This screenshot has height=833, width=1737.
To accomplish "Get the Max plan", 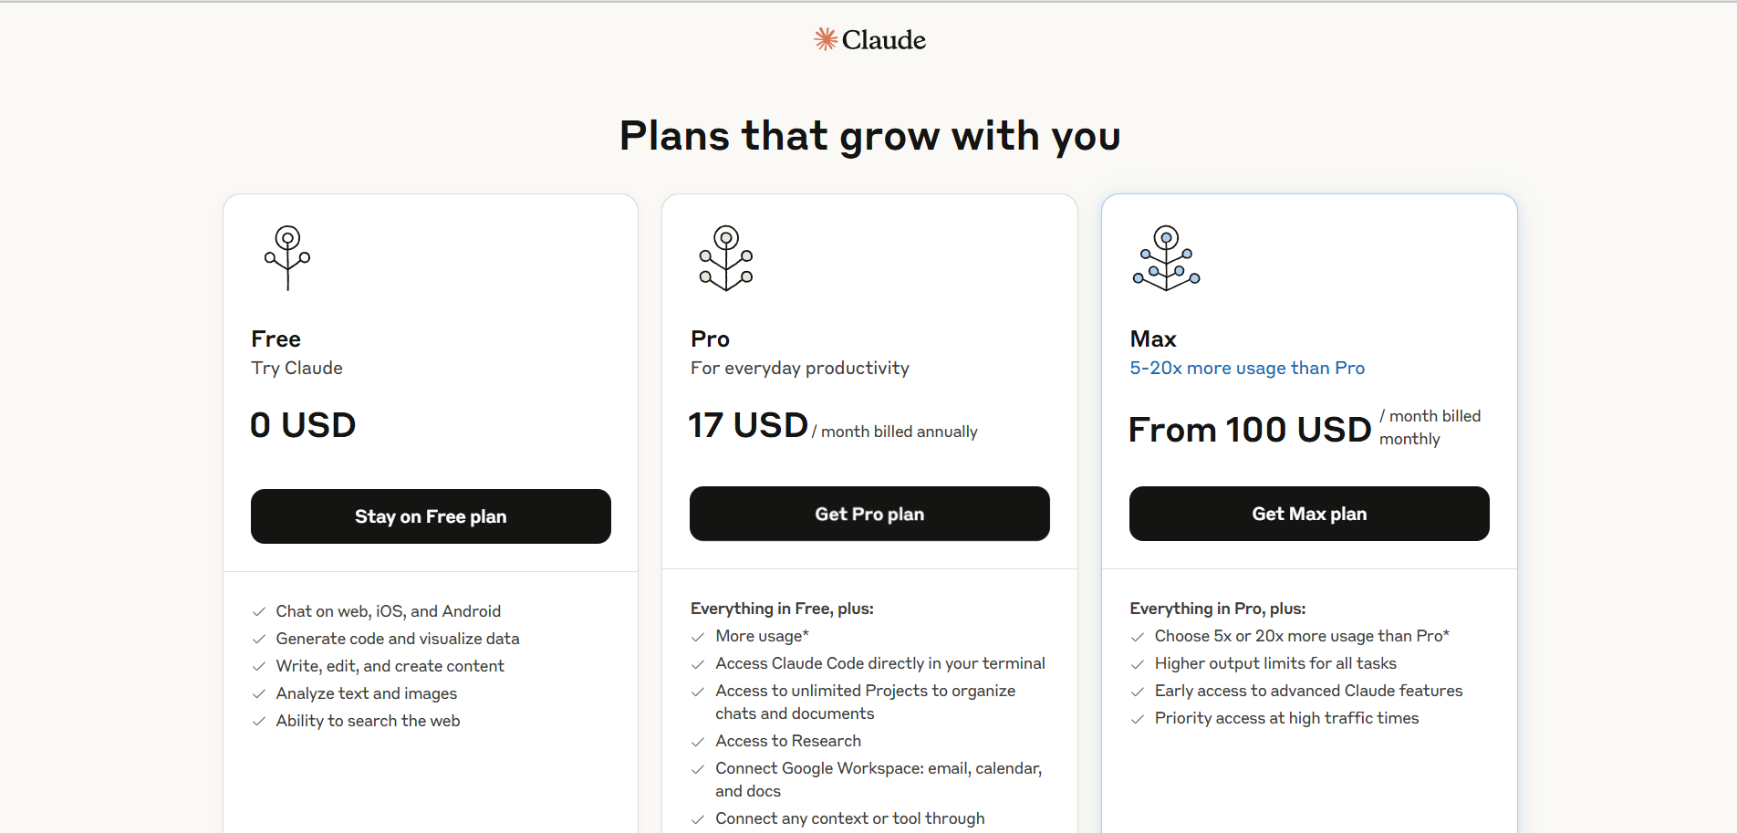I will click(1309, 514).
